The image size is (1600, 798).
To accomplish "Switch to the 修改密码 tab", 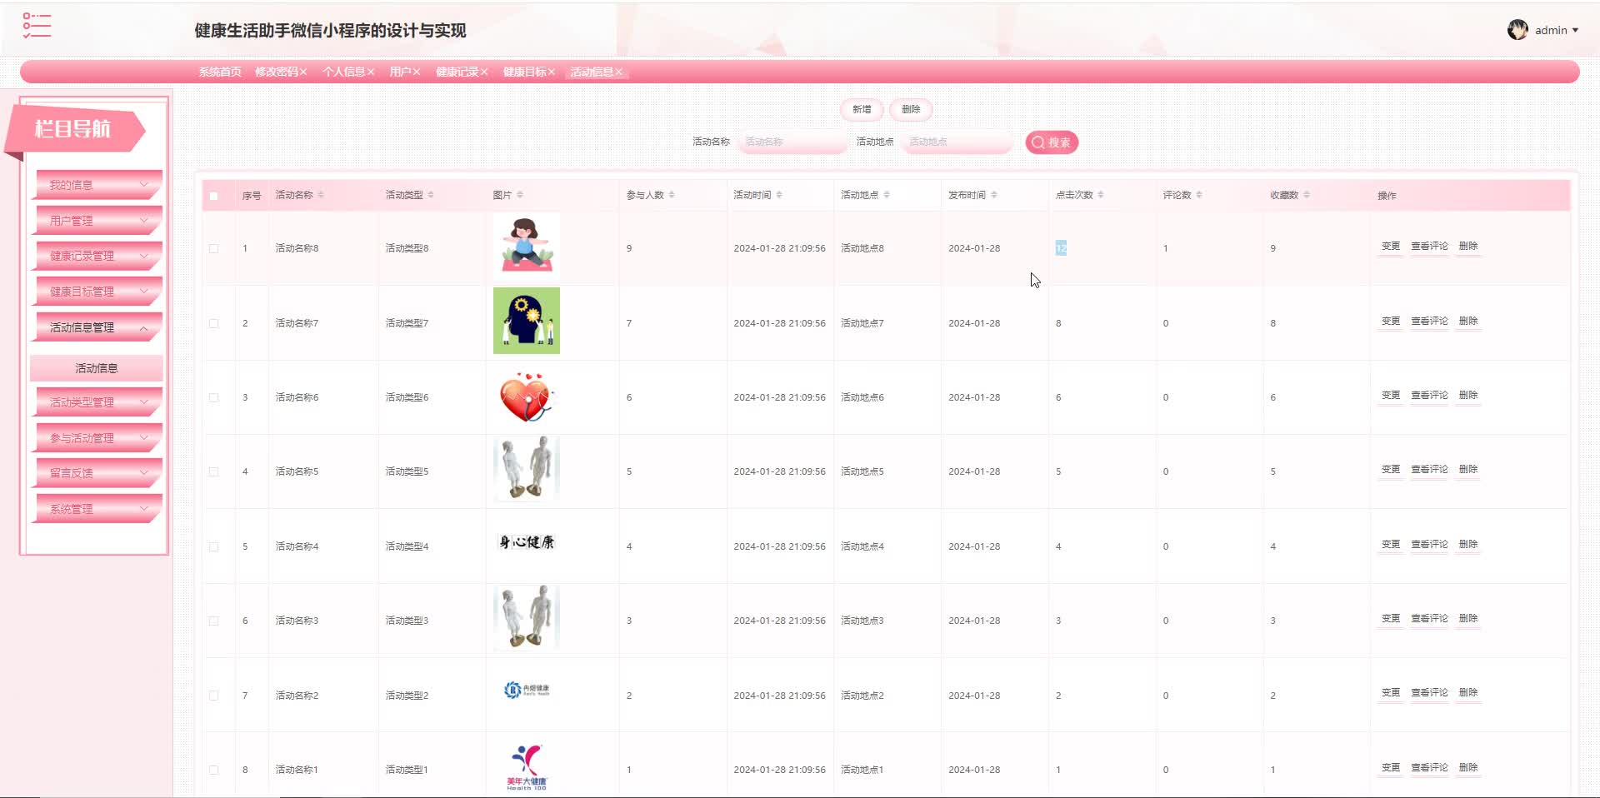I will coord(276,72).
